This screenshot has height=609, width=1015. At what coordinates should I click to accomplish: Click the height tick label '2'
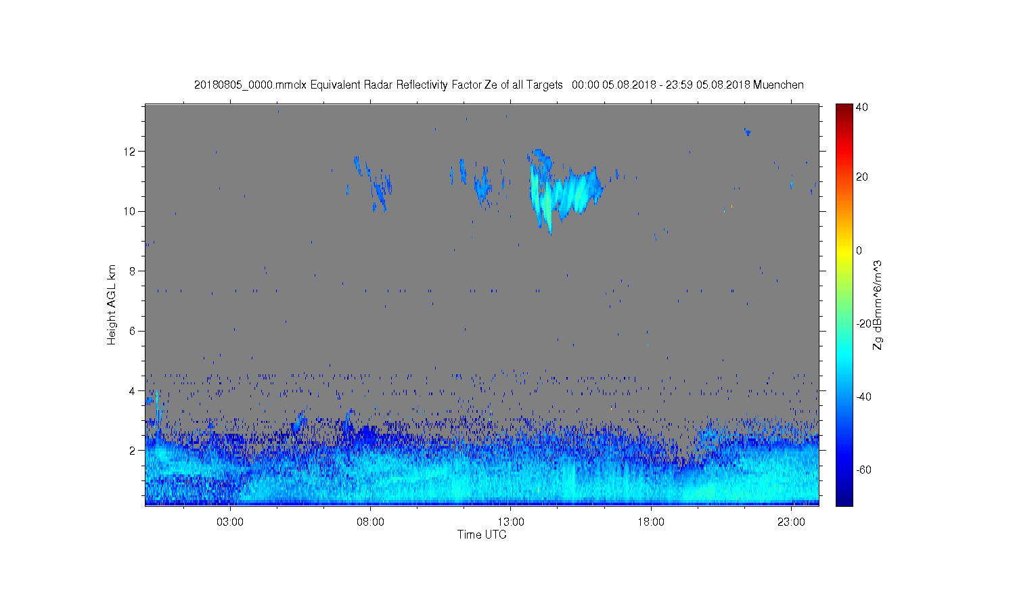pos(133,450)
